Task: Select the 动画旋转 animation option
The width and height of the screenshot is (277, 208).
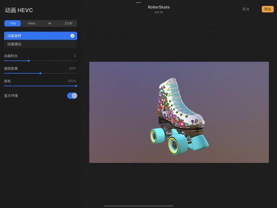Action: click(x=40, y=36)
